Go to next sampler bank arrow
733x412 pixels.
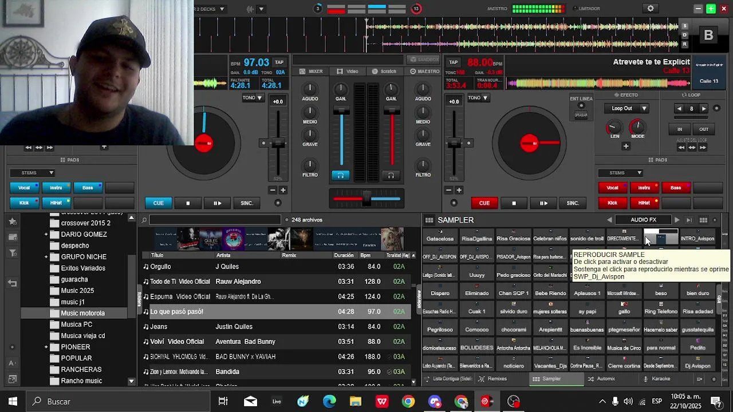[x=677, y=220]
